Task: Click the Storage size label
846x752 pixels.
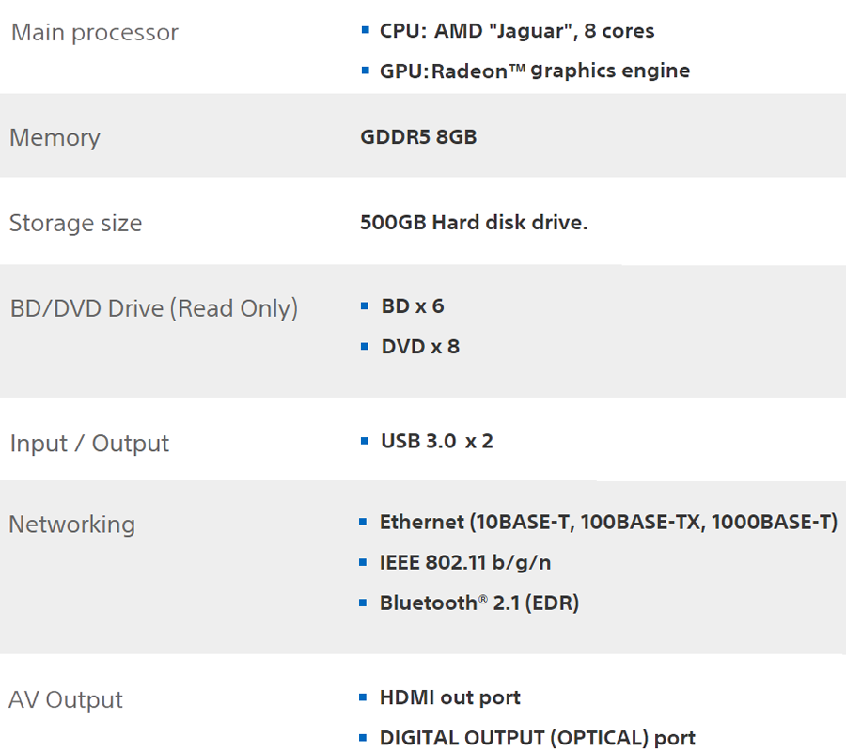Action: pyautogui.click(x=75, y=223)
